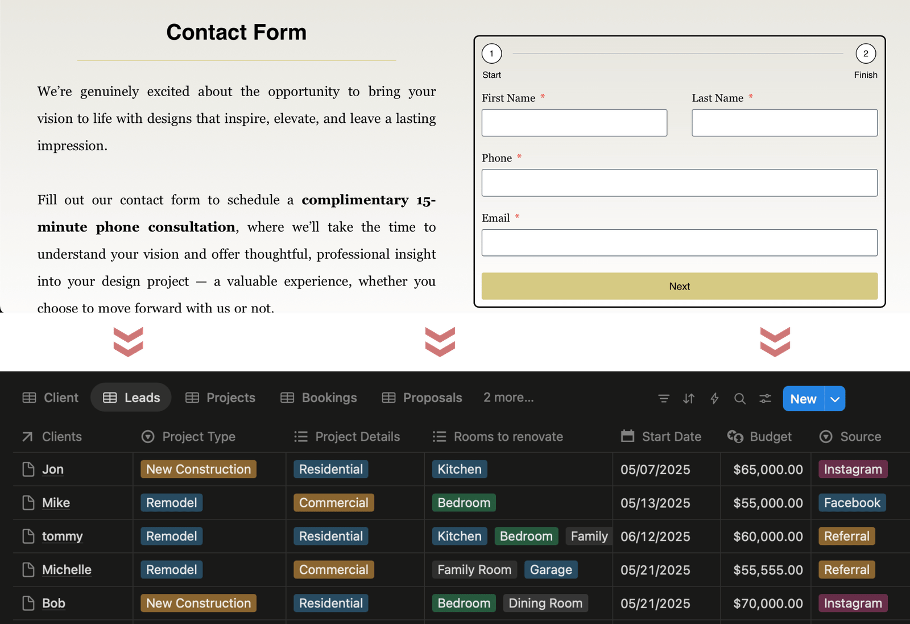910x624 pixels.
Task: Click the search magnifier icon
Action: coord(739,399)
